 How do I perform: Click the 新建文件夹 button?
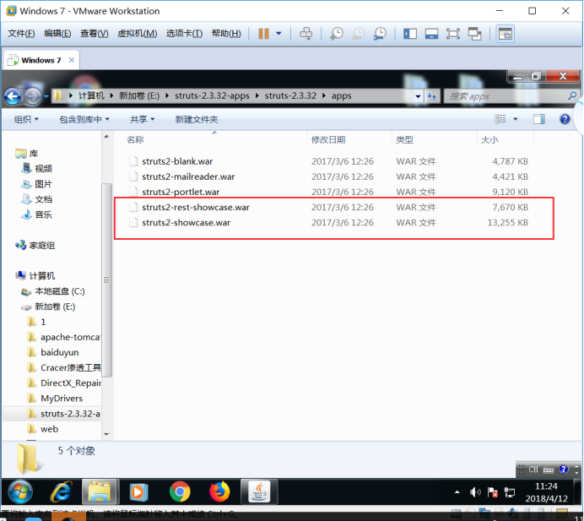[197, 119]
